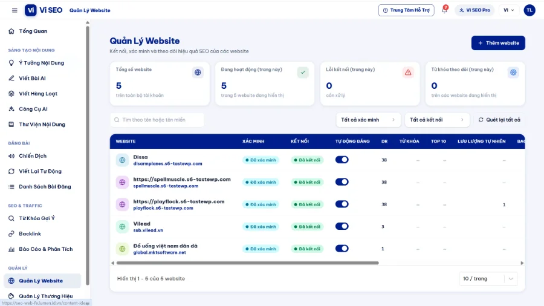Viewport: 544px width, 306px height.
Task: Focus the Tìm theo tên hoặc tên miền search field
Action: pyautogui.click(x=157, y=120)
